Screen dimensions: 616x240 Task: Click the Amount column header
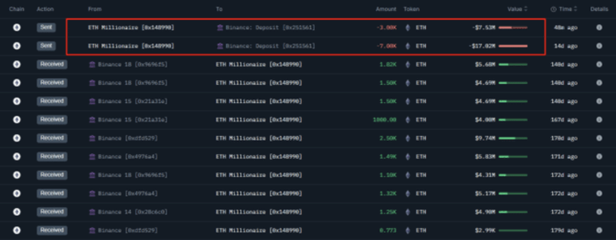pos(386,9)
